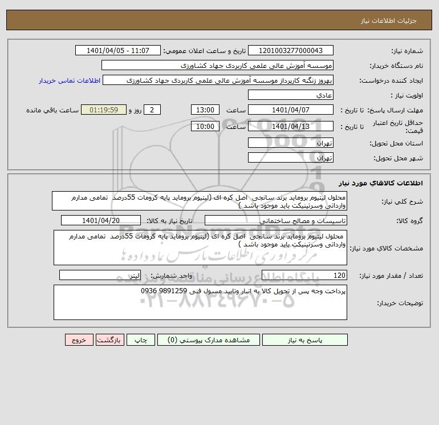Click the مهلت ارسال پاسخ label
The height and width of the screenshot is (425, 439).
(395, 110)
